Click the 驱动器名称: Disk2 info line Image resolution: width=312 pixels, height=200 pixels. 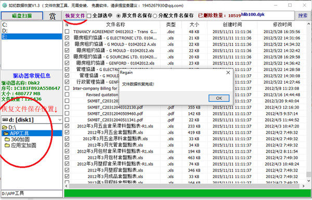[x=20, y=83]
